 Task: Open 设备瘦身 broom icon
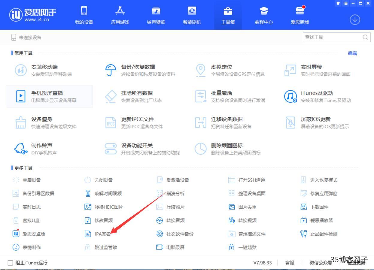point(21,122)
